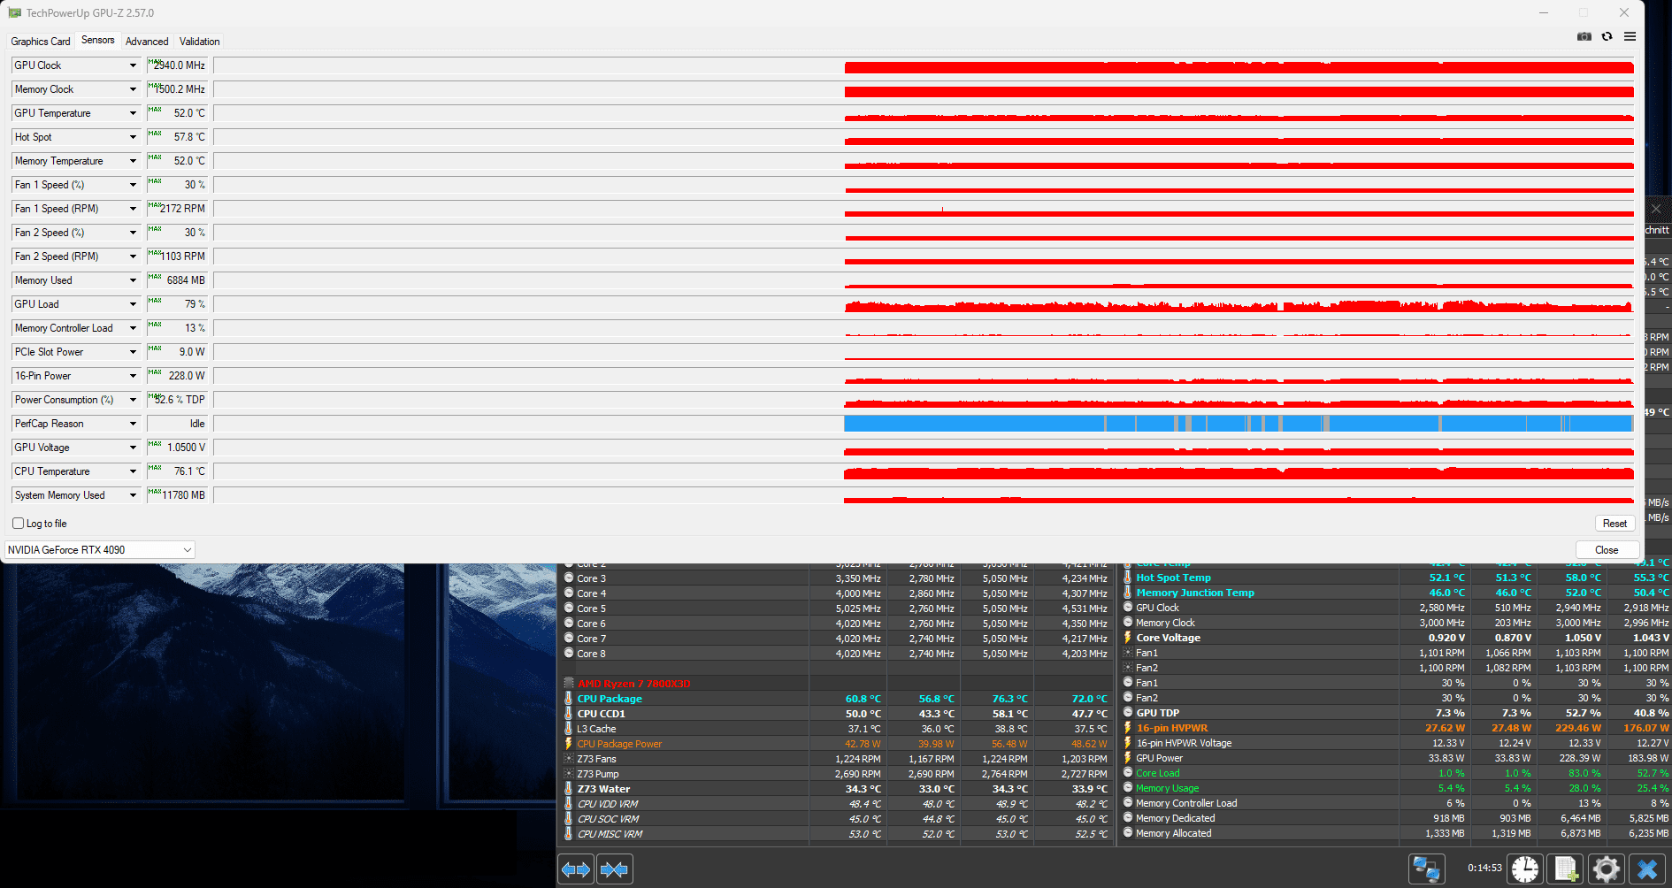Click the 16-Pin Power 228.0 W value
Screen dimensions: 1672x888
177,376
